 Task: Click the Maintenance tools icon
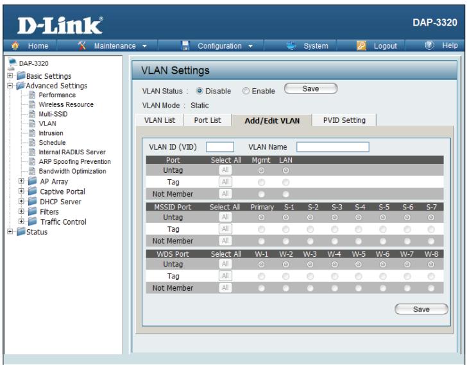(x=81, y=45)
